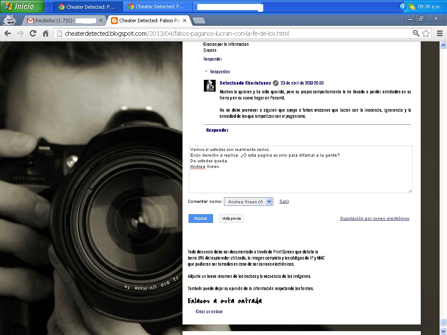Reload the page with the refresh icon
Image resolution: width=447 pixels, height=335 pixels.
coord(33,33)
